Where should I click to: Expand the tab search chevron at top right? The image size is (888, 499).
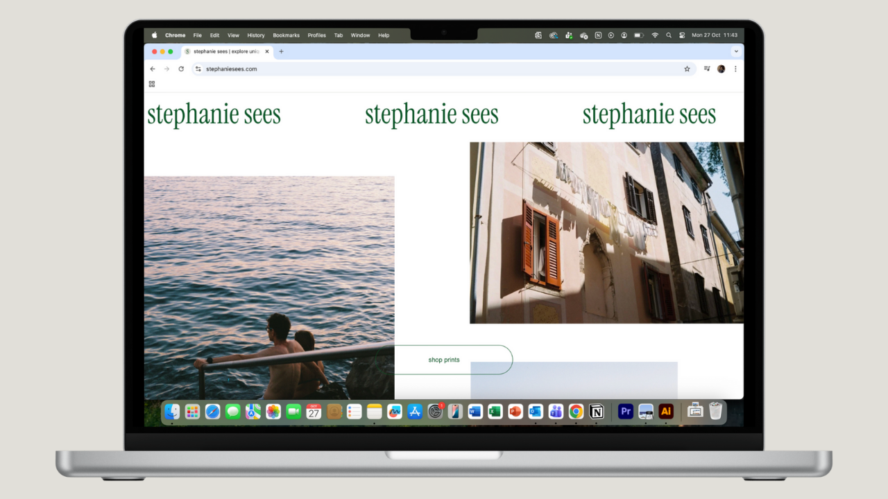tap(737, 51)
